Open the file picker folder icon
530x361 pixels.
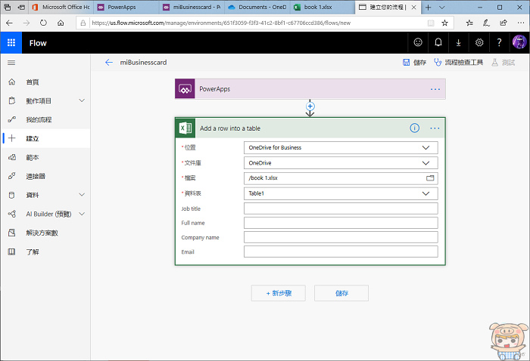[430, 178]
